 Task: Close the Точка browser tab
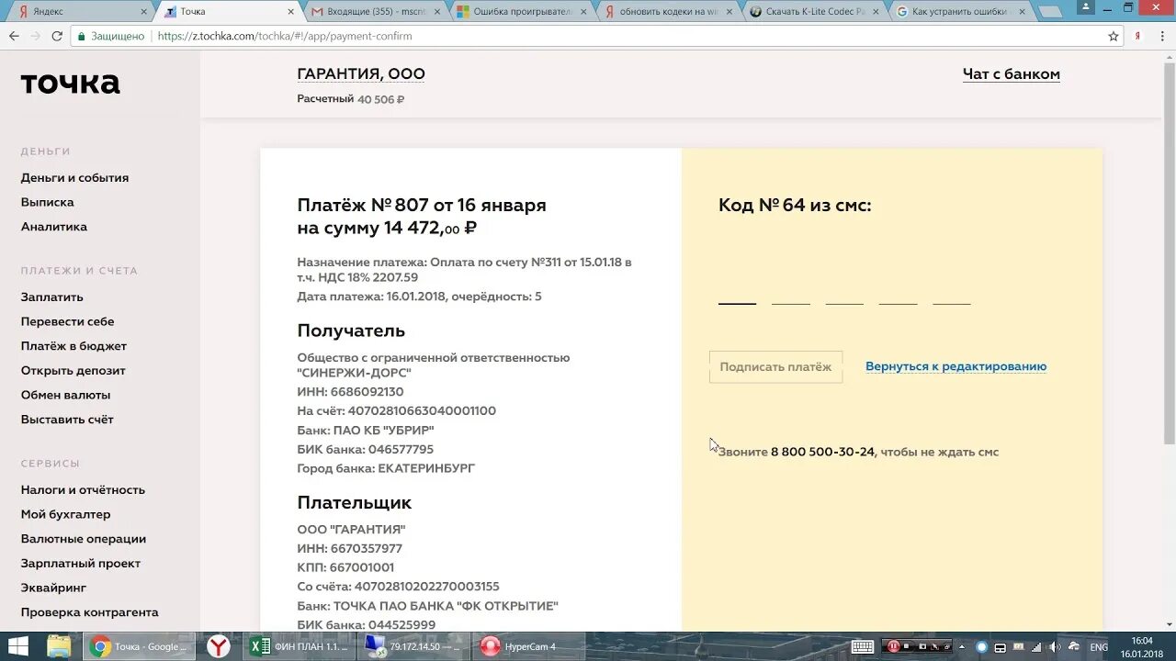point(291,12)
